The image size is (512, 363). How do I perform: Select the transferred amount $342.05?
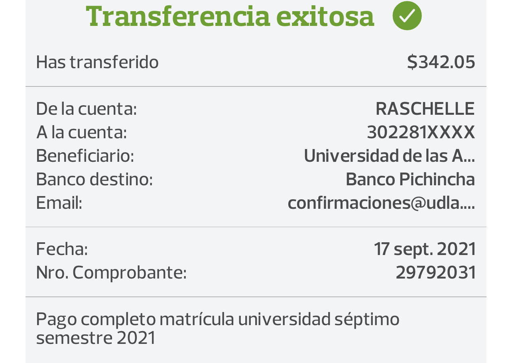tap(441, 62)
